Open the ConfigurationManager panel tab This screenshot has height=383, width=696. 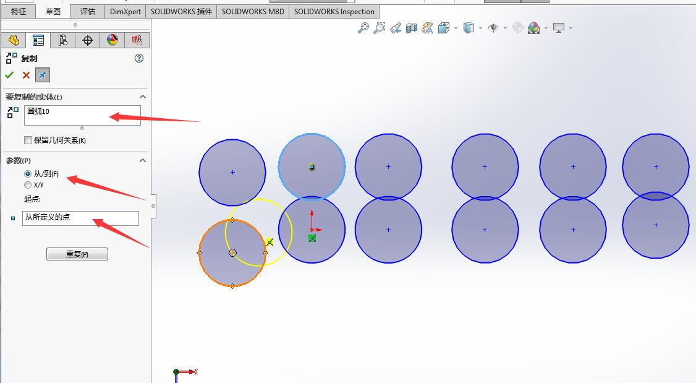(x=62, y=40)
